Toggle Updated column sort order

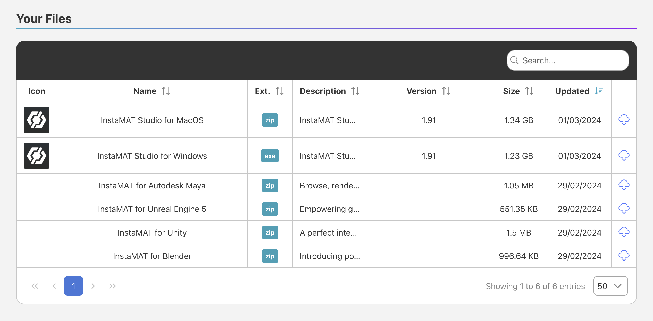click(x=599, y=91)
